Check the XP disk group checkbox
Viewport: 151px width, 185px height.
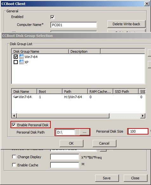pyautogui.click(x=16, y=62)
